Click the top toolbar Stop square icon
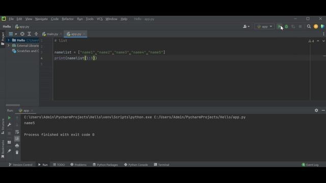Image resolution: width=326 pixels, height=183 pixels. click(x=300, y=26)
